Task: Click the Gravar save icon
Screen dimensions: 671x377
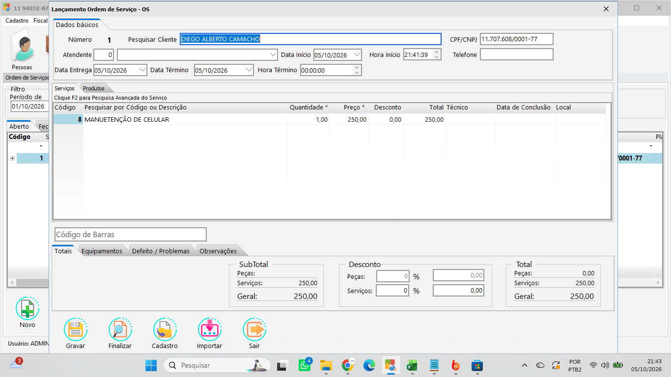Action: tap(75, 329)
